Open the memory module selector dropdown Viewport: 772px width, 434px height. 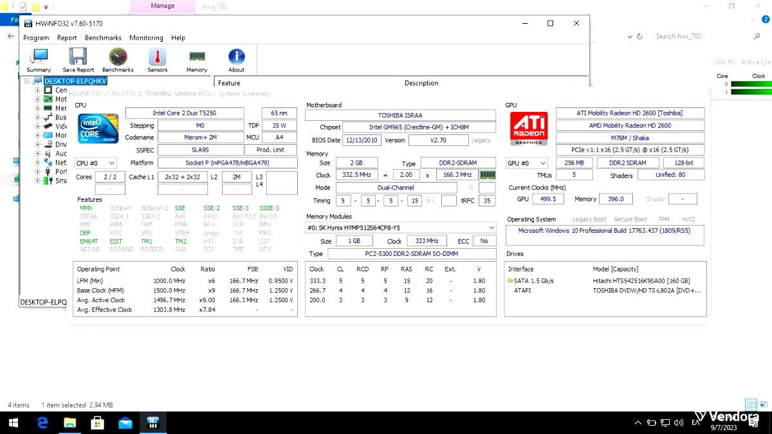401,228
